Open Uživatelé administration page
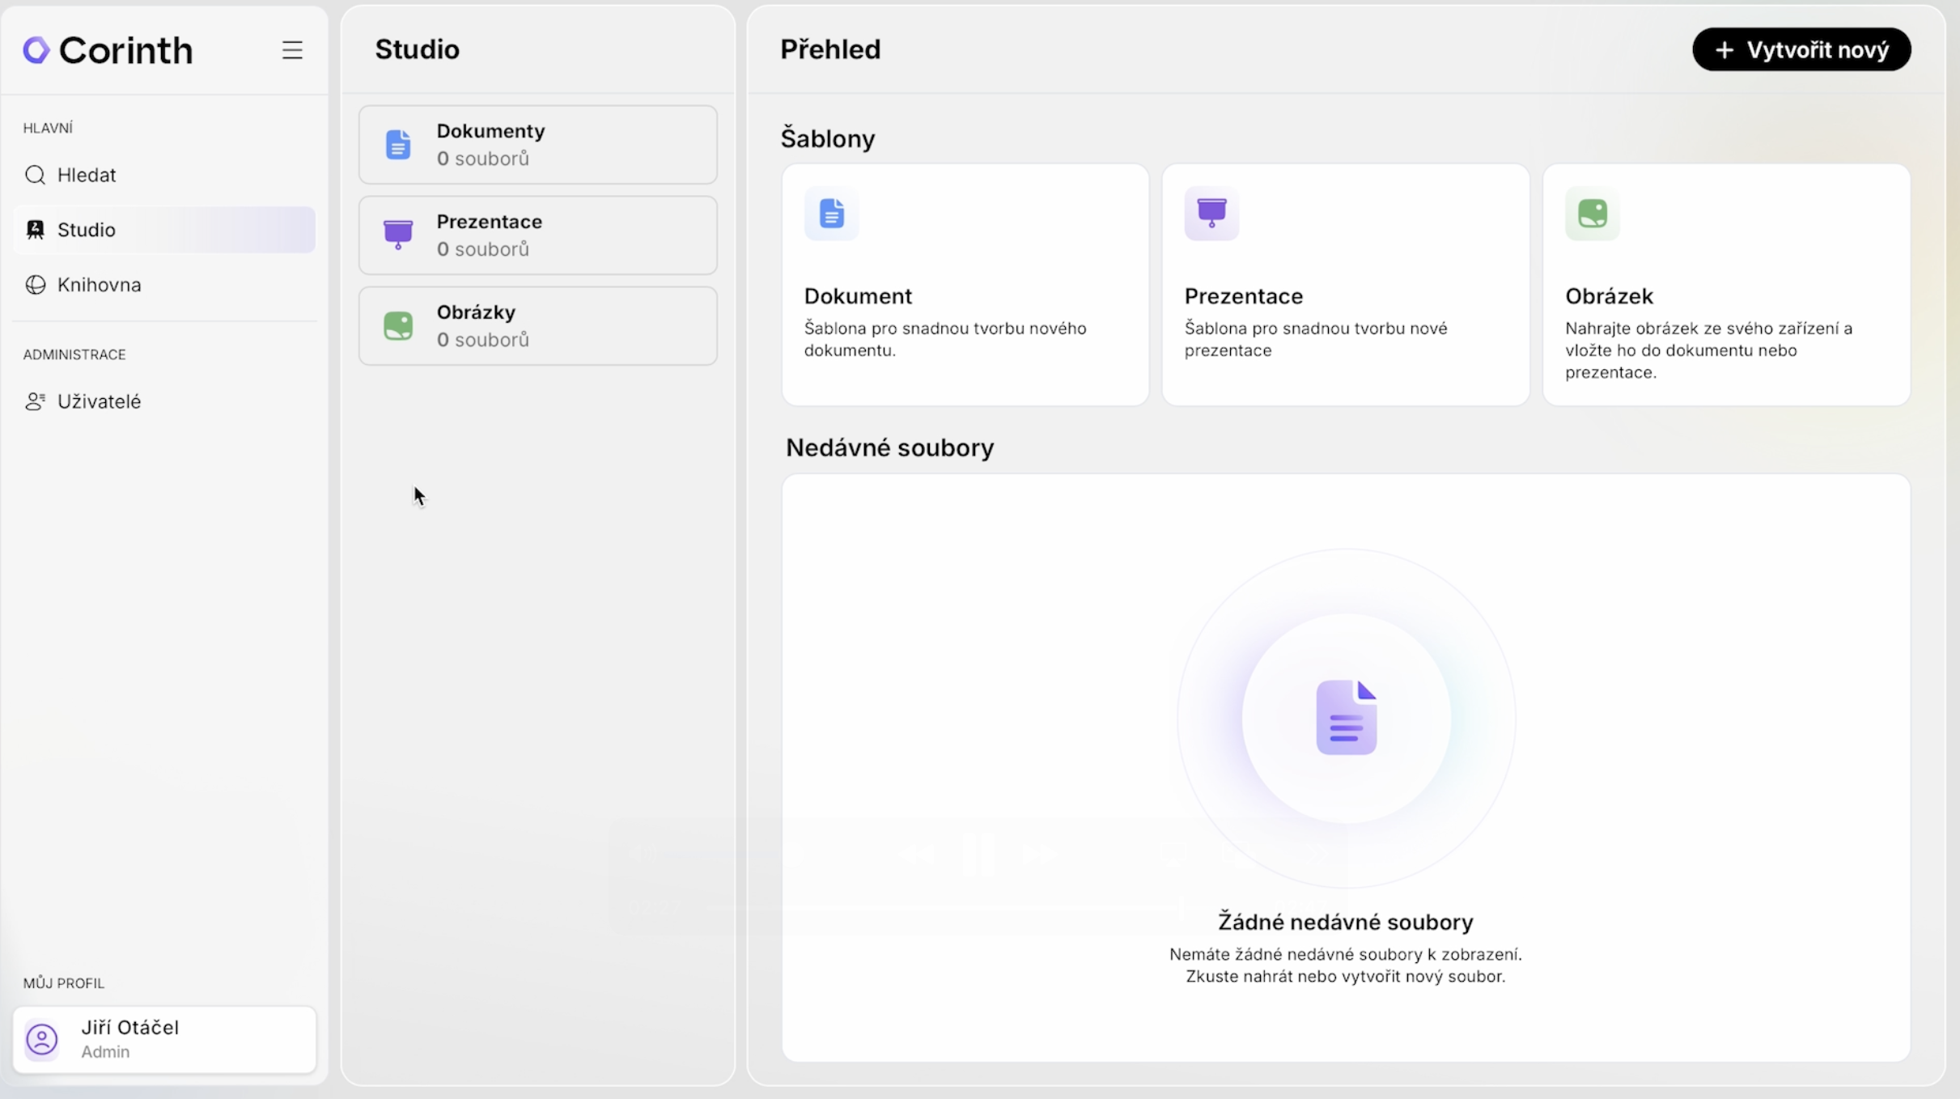 click(100, 401)
